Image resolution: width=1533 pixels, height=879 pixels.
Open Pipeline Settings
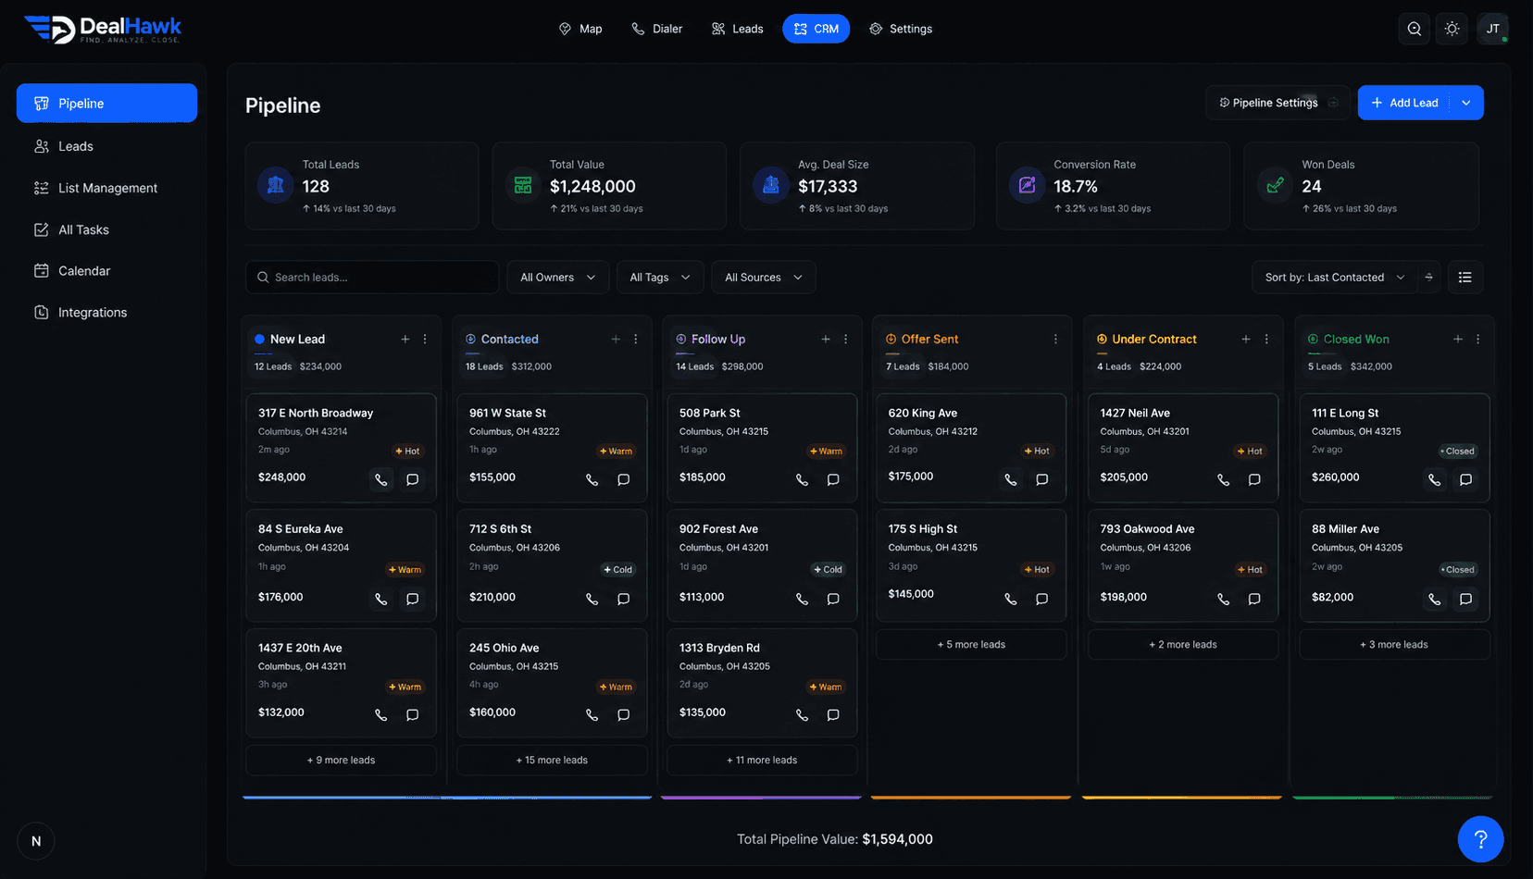[1278, 103]
